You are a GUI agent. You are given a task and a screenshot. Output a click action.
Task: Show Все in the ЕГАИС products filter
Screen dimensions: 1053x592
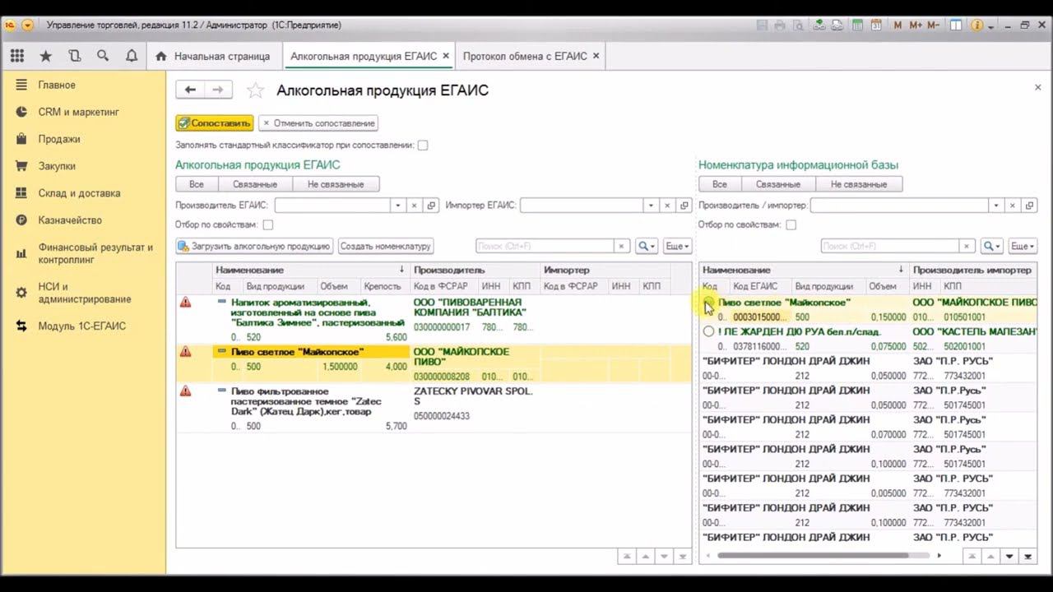pyautogui.click(x=196, y=184)
